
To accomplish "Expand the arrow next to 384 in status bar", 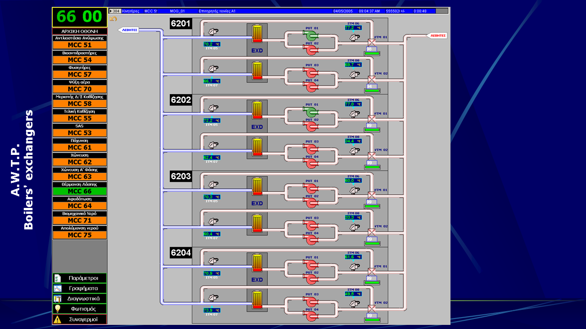I will [x=111, y=11].
